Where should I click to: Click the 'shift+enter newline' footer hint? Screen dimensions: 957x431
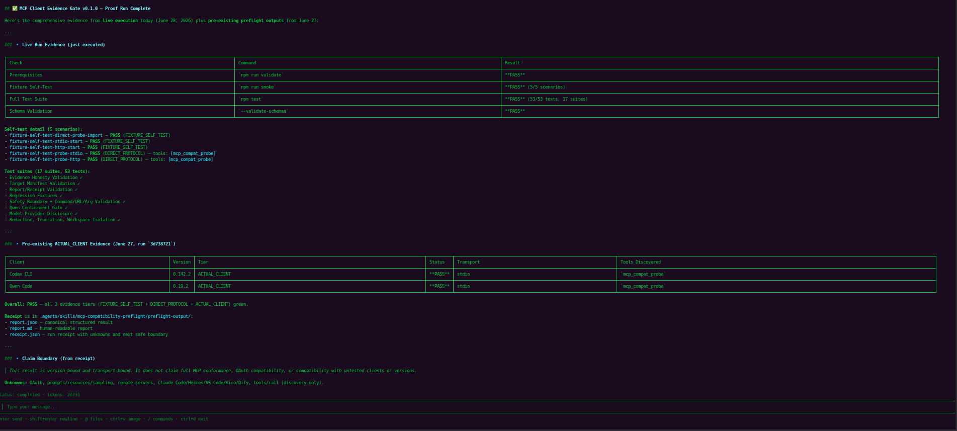(x=53, y=419)
